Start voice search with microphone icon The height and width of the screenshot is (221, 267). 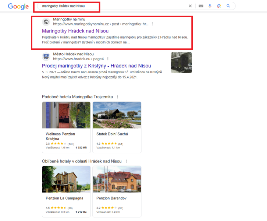click(210, 6)
